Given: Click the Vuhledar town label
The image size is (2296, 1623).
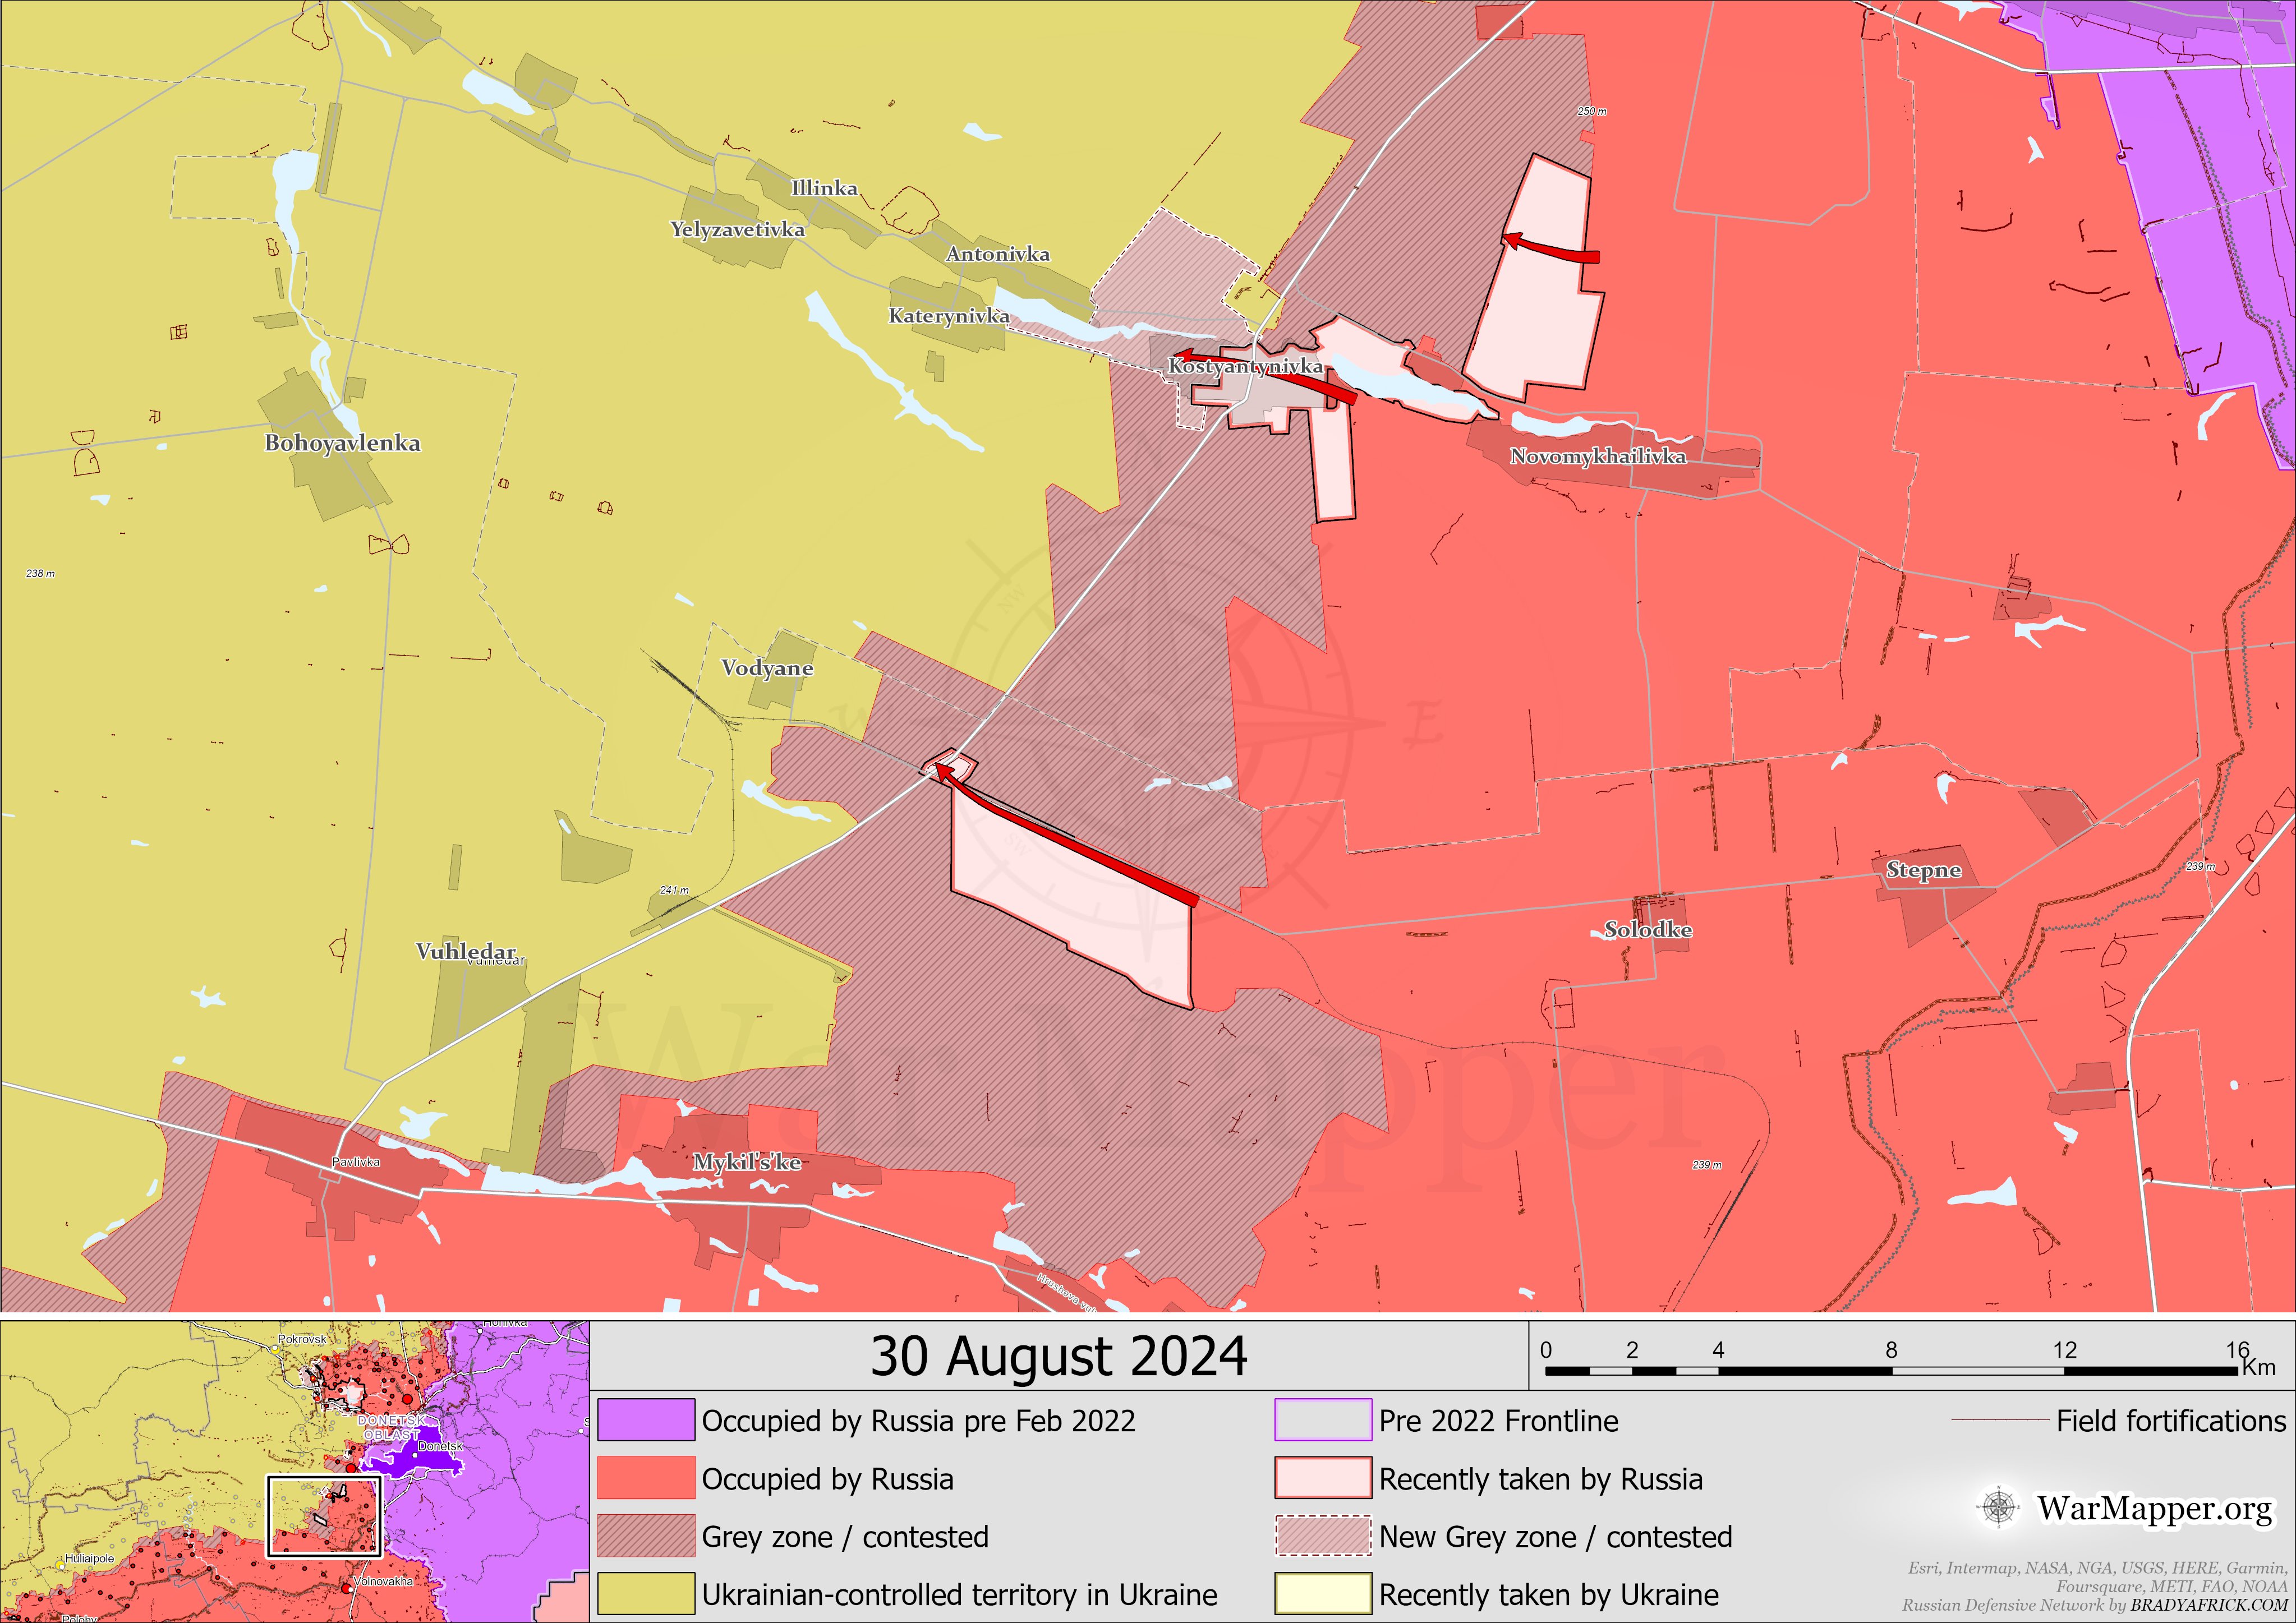Looking at the screenshot, I should [x=466, y=951].
